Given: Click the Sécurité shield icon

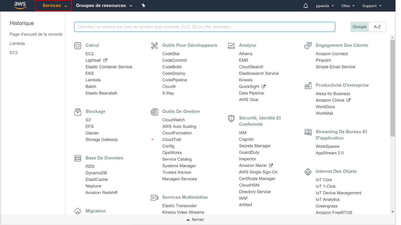Looking at the screenshot, I should coord(231,118).
